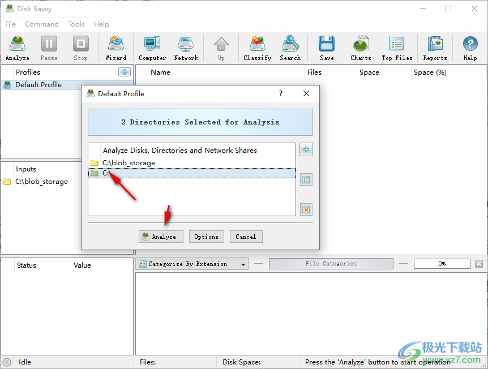Click the Profiles panel header
Screen dimensions: 488x369
click(28, 72)
